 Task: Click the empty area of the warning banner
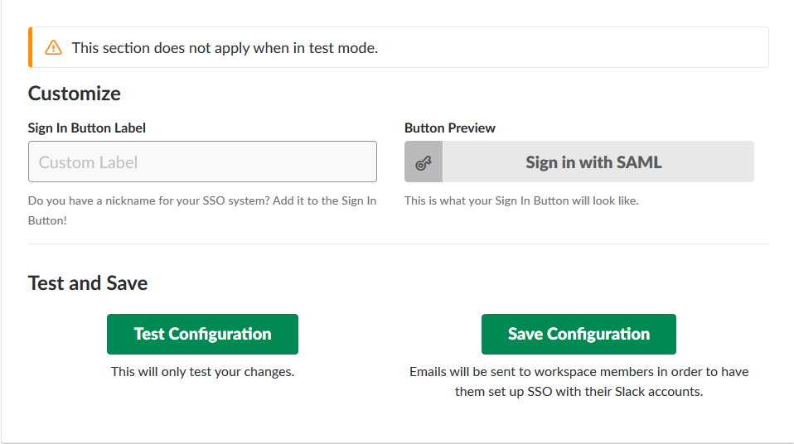tap(572, 47)
